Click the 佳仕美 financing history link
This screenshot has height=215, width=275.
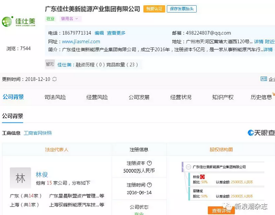pyautogui.click(x=64, y=65)
